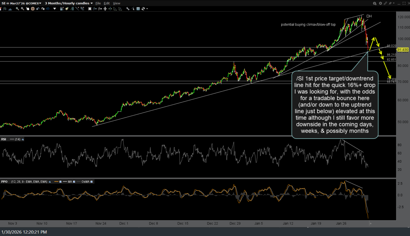Uncheck the PPO orange line checkbox
This screenshot has width=410, height=236.
tap(60, 182)
